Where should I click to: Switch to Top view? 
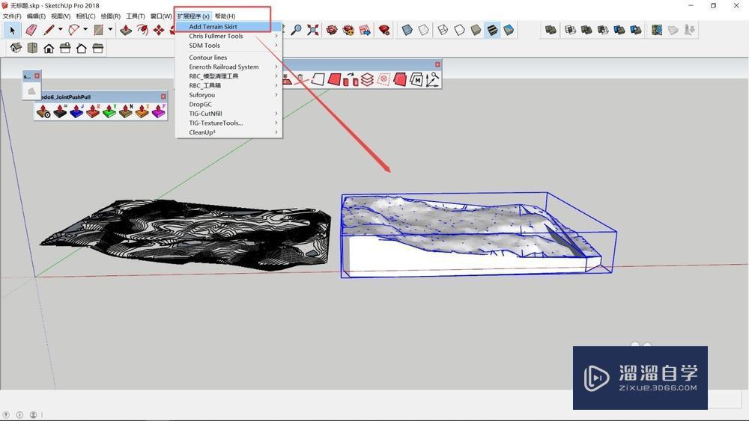coord(32,48)
